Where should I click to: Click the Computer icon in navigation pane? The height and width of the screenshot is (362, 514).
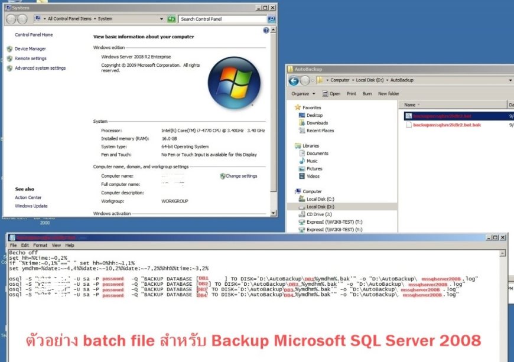[298, 191]
